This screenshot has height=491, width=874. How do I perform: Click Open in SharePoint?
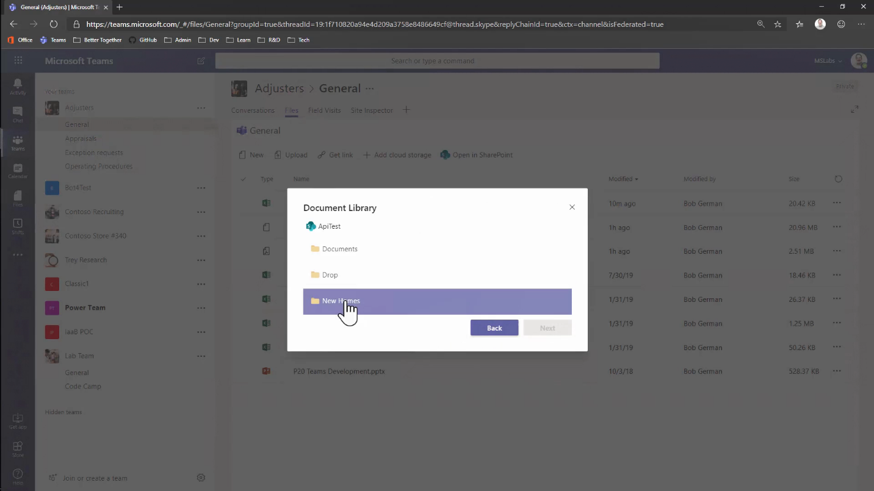[x=476, y=155]
